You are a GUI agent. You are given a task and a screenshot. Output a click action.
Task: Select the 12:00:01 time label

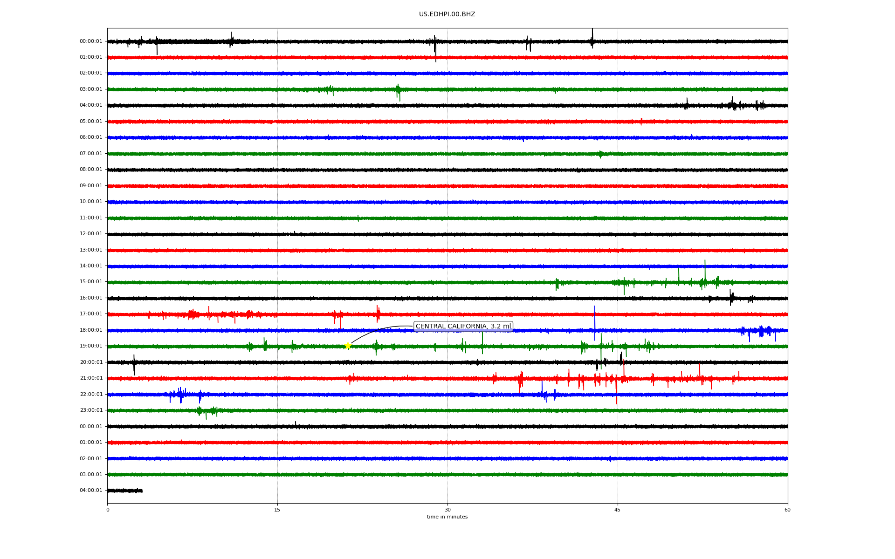click(x=91, y=234)
